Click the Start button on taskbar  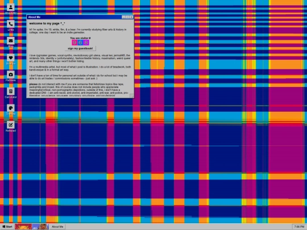point(7,227)
